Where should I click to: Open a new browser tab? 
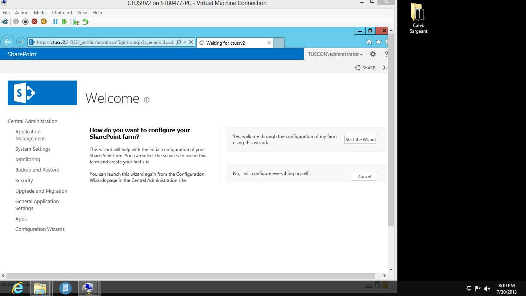(279, 43)
